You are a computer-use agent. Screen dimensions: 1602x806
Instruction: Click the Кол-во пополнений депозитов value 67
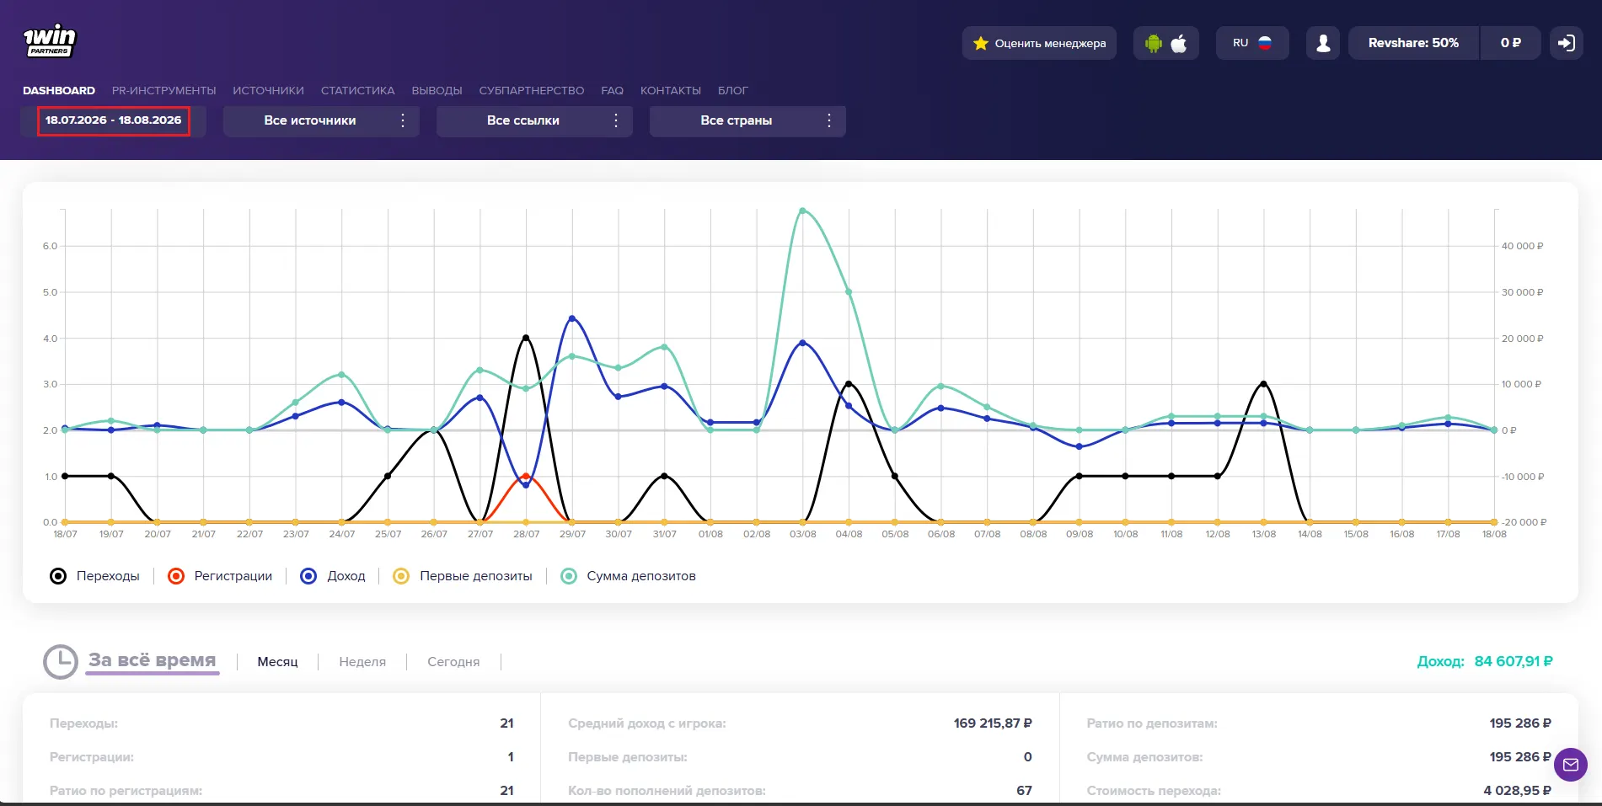[1024, 791]
